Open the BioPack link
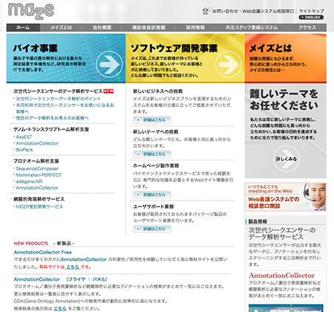The height and width of the screenshot is (312, 334). pos(24,150)
